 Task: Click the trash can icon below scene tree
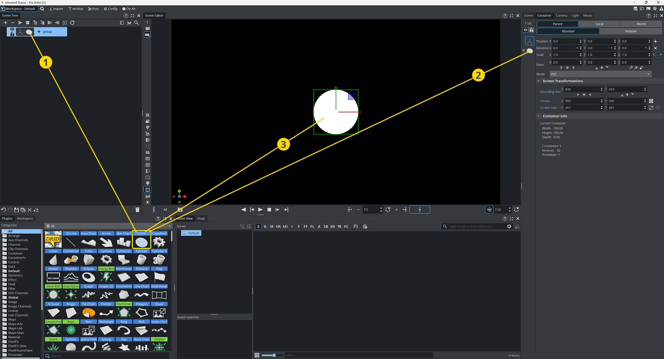(x=138, y=210)
